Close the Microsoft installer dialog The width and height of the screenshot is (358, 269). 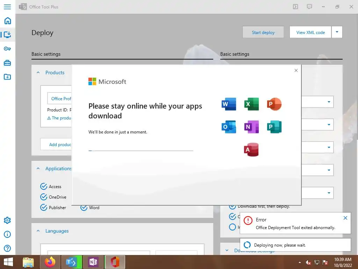[296, 70]
